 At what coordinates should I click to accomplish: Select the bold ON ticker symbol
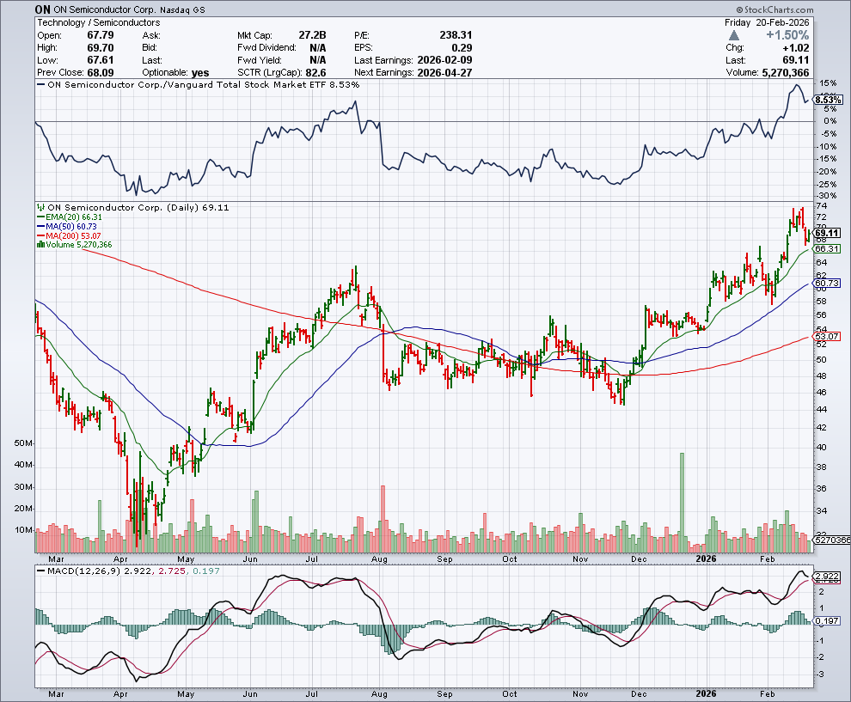(42, 9)
